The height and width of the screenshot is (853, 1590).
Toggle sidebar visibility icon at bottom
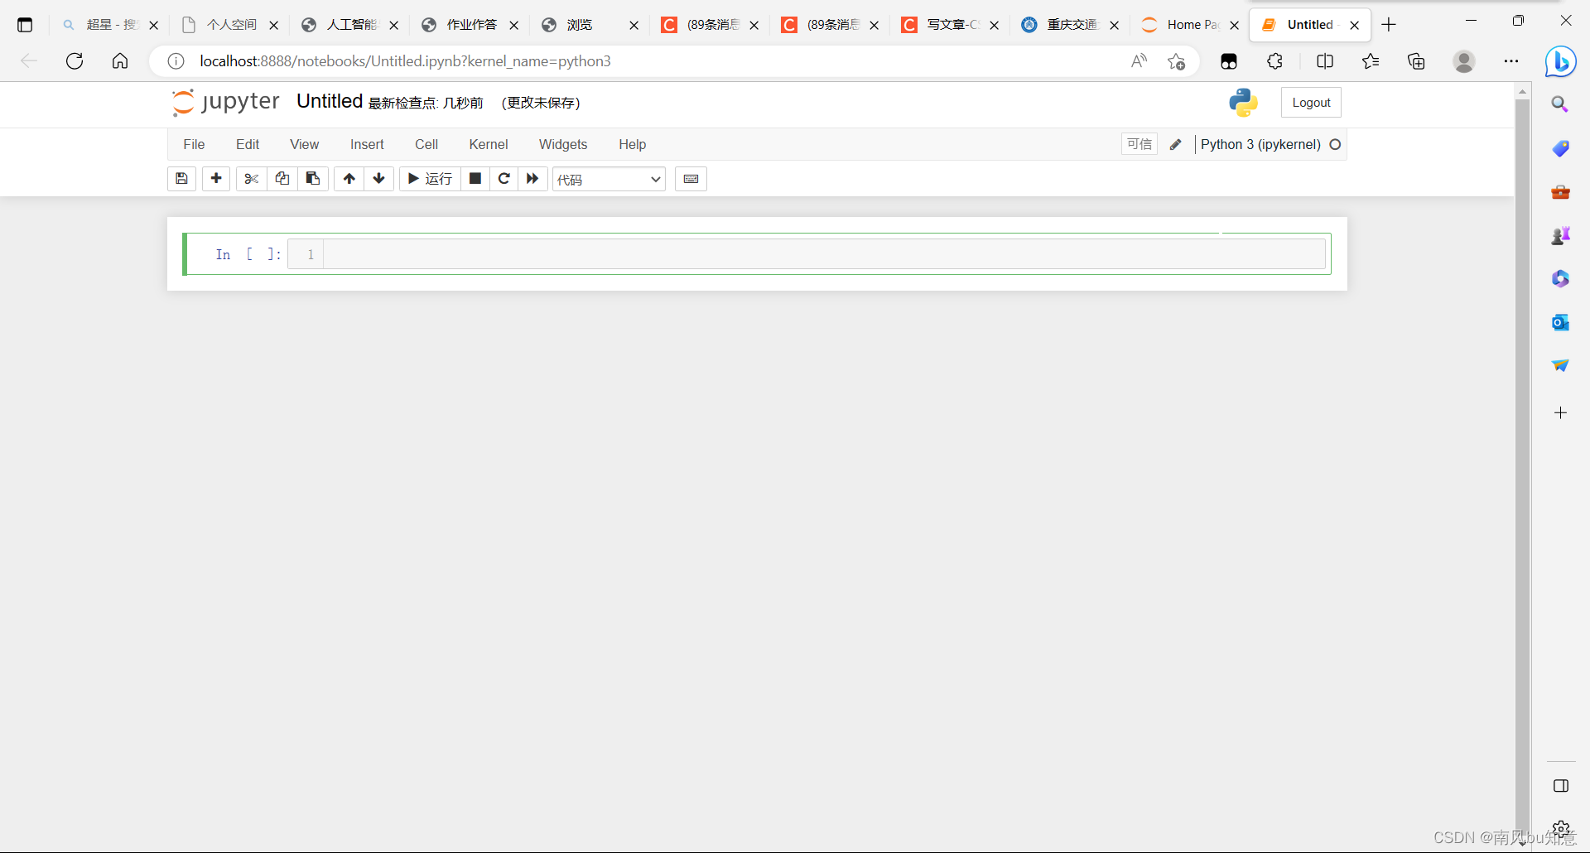click(1560, 785)
